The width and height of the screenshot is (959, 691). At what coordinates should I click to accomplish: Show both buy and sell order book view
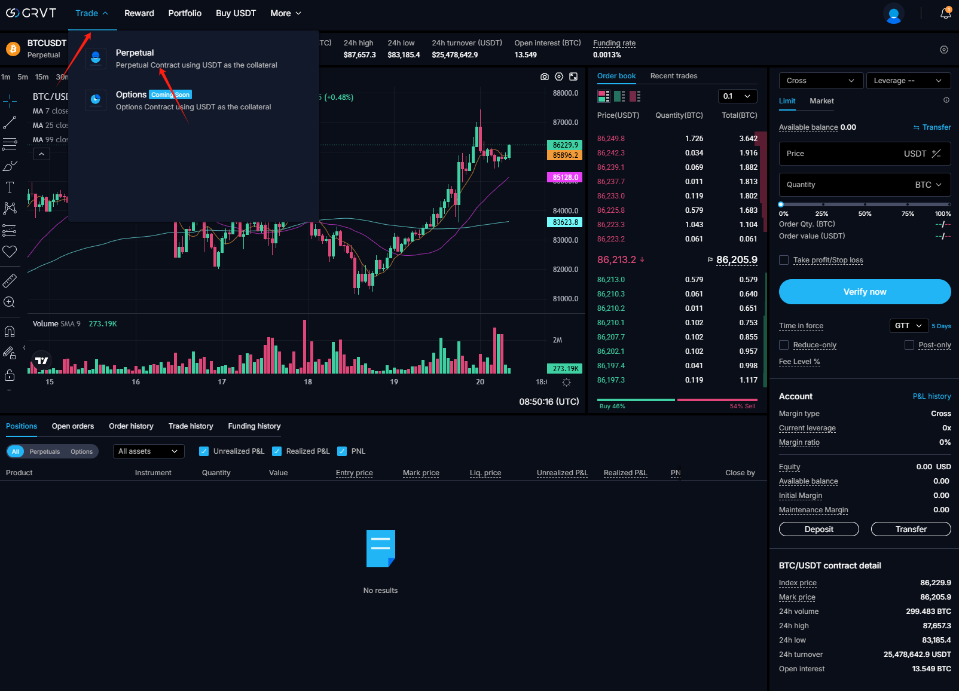tap(604, 96)
